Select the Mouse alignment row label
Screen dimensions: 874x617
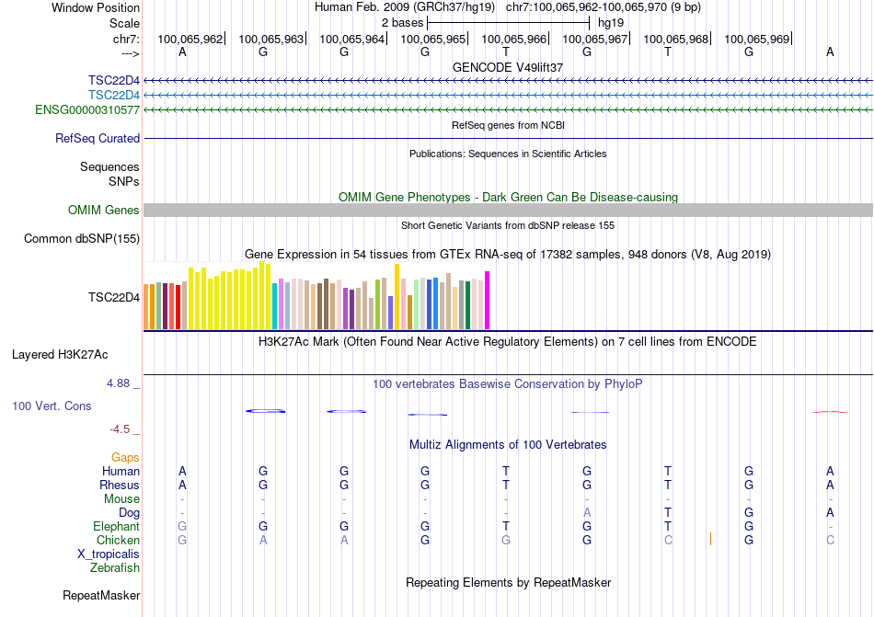click(x=121, y=499)
